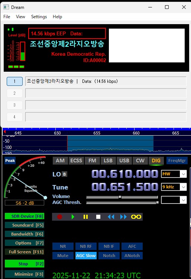The width and height of the screenshot is (191, 279).
Task: Click the Tune frequency display 00.651.500
Action: coord(124,187)
